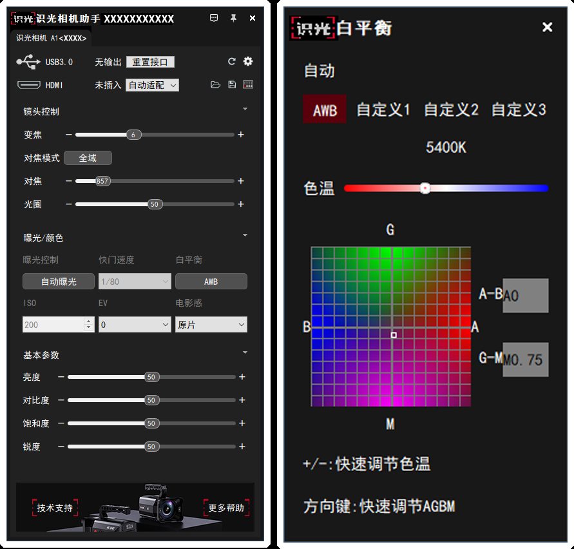The height and width of the screenshot is (549, 574).
Task: Click the HDMI port icon
Action: click(x=29, y=85)
